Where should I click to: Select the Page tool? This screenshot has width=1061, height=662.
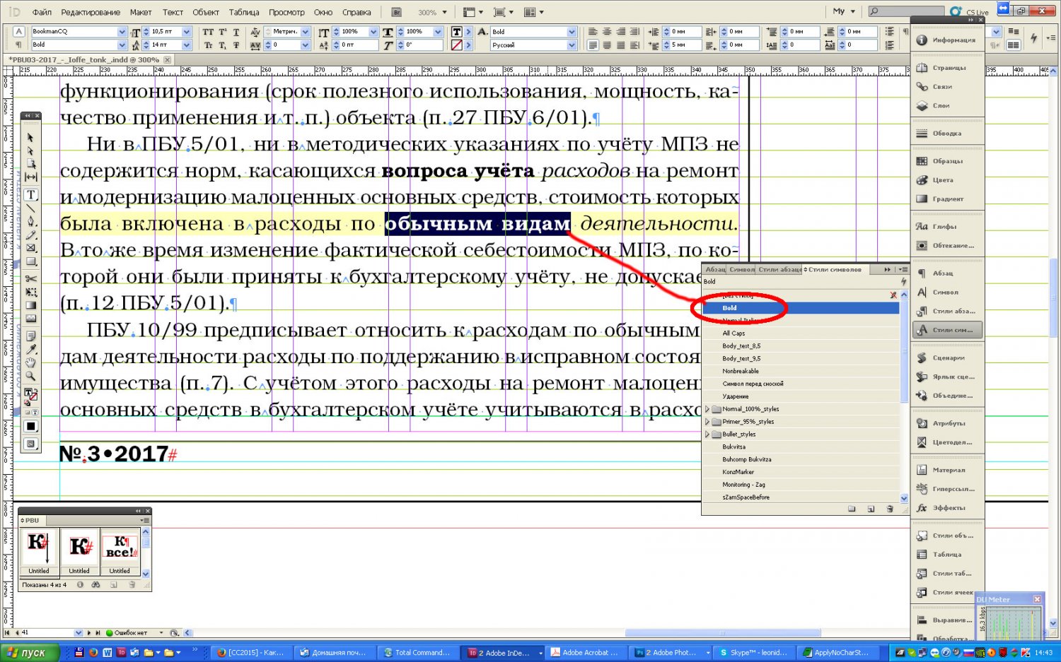[30, 164]
